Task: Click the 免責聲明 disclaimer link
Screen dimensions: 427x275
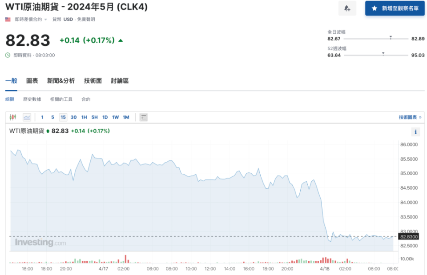Action: click(86, 19)
